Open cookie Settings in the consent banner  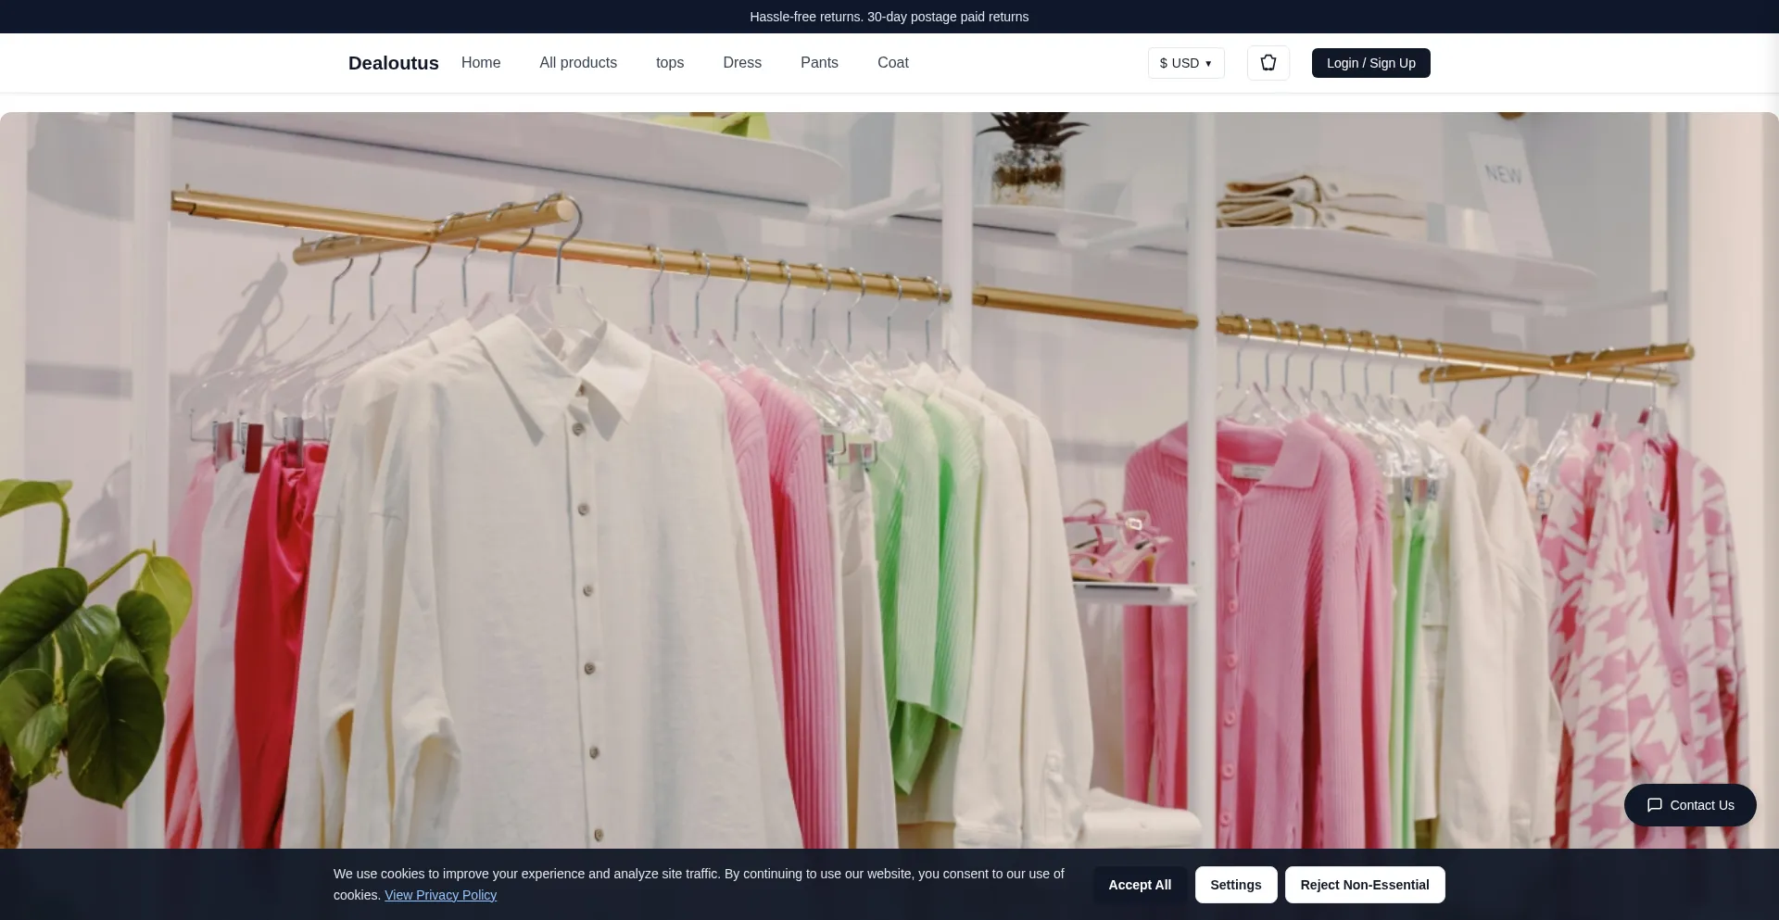[1235, 885]
